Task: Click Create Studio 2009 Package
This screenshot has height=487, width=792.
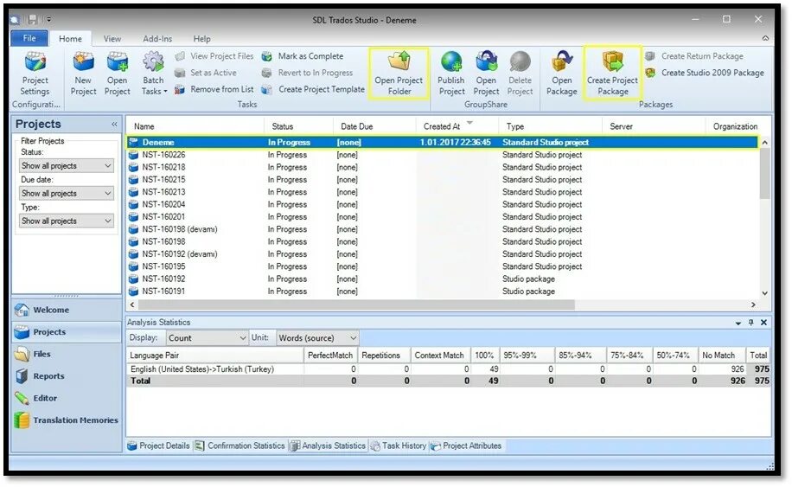Action: pyautogui.click(x=705, y=73)
